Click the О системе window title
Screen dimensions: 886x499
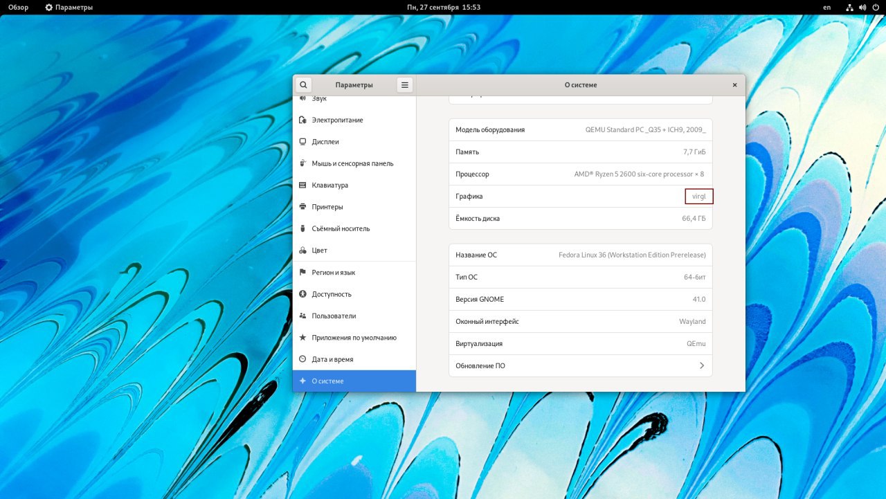(x=581, y=85)
